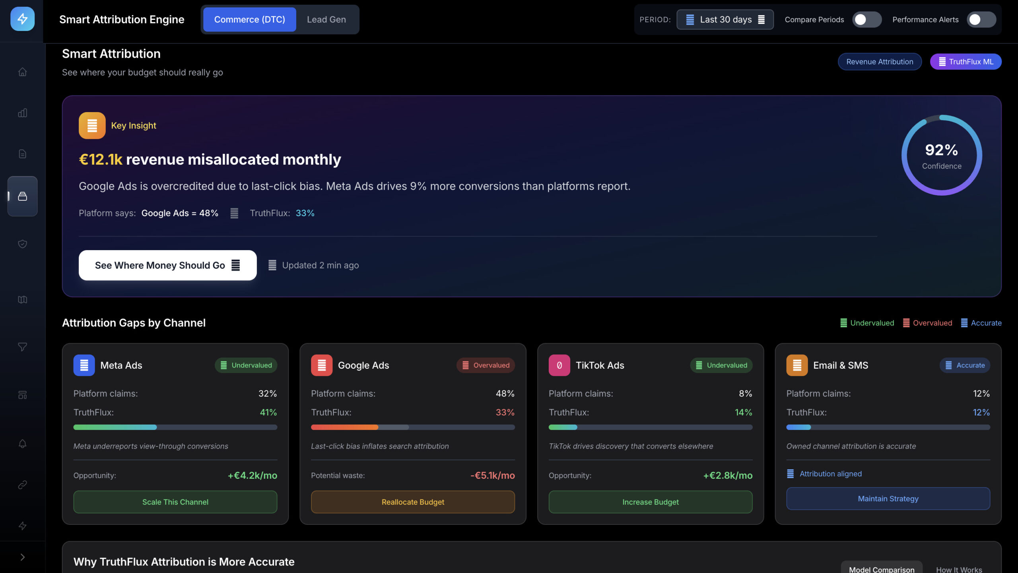This screenshot has height=573, width=1018.
Task: Click the lightning bolt app logo
Action: coord(22,19)
